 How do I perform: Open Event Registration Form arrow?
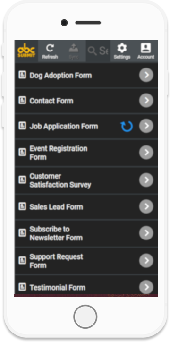point(146,153)
